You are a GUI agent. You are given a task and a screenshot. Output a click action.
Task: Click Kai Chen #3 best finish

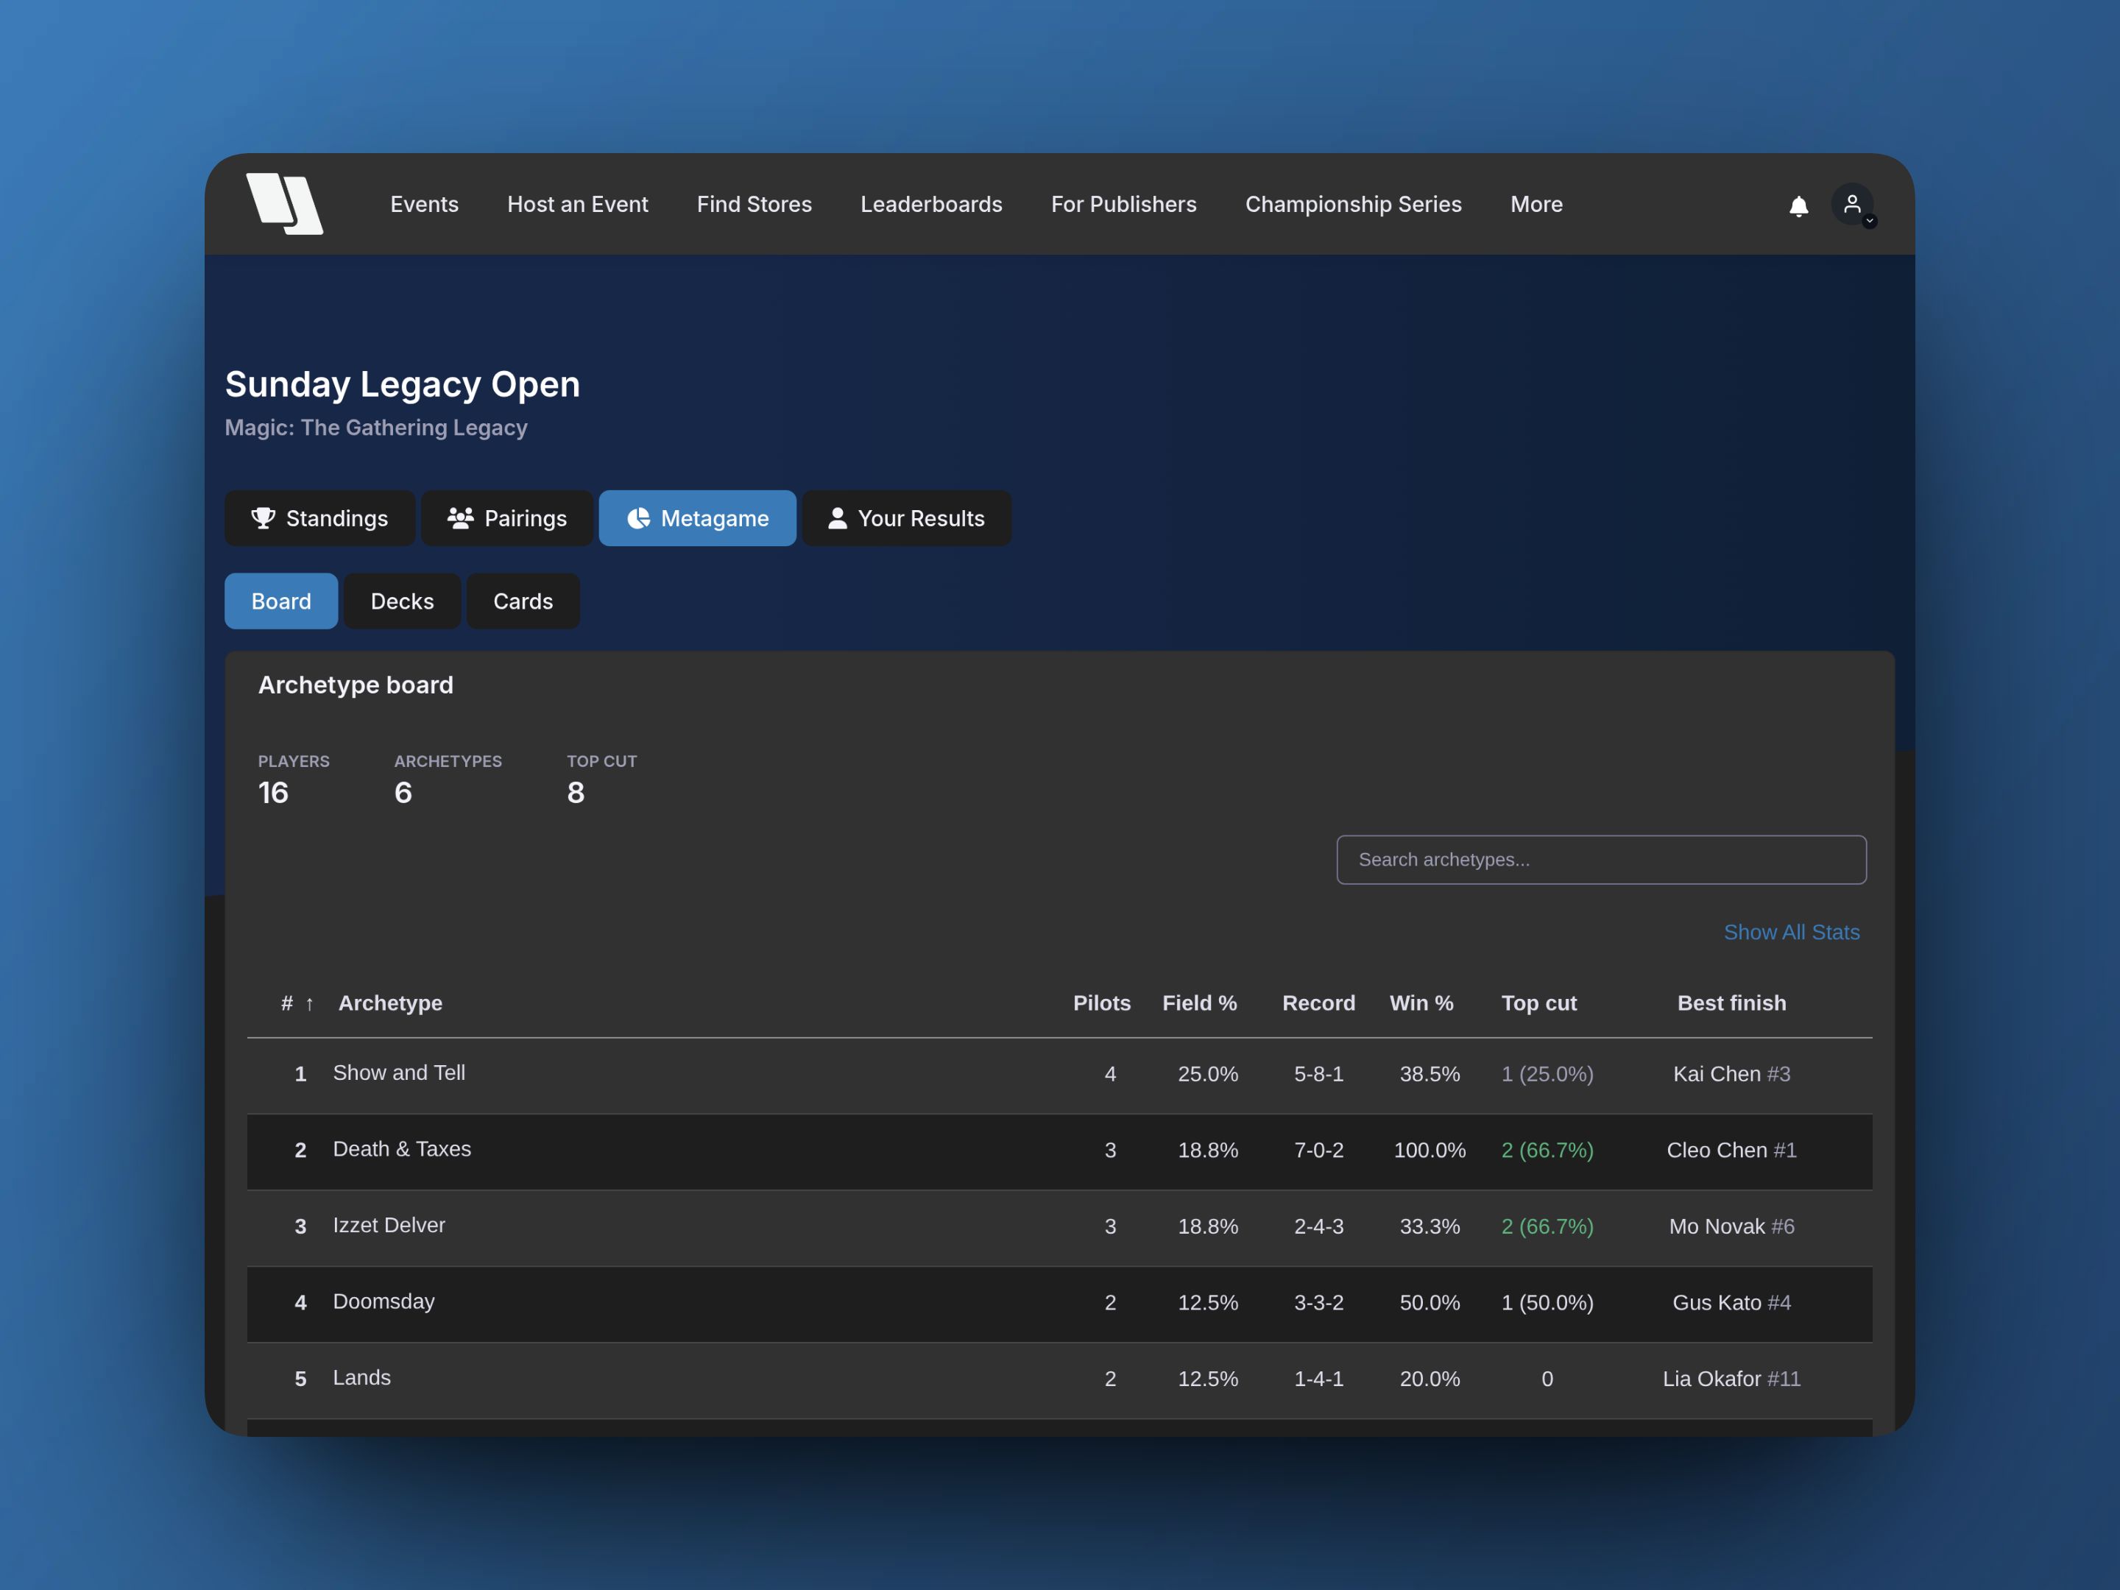pyautogui.click(x=1732, y=1073)
